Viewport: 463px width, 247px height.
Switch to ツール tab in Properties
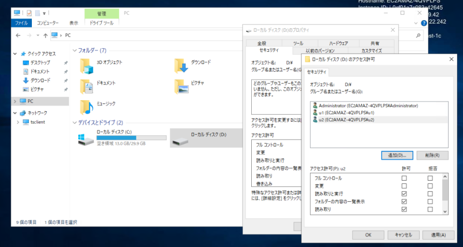(298, 43)
